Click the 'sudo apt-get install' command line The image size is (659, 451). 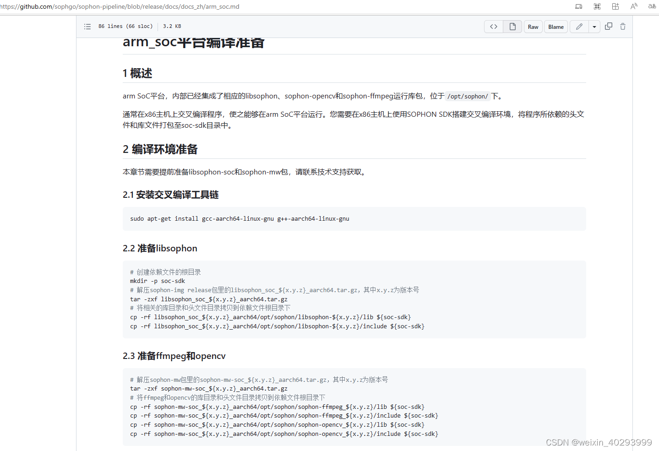pos(240,219)
